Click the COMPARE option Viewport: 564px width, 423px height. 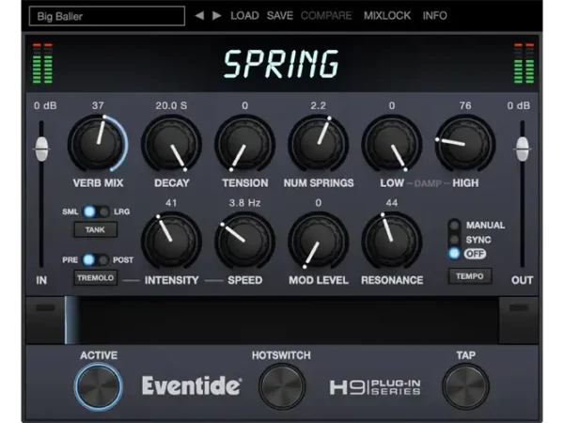(x=326, y=15)
